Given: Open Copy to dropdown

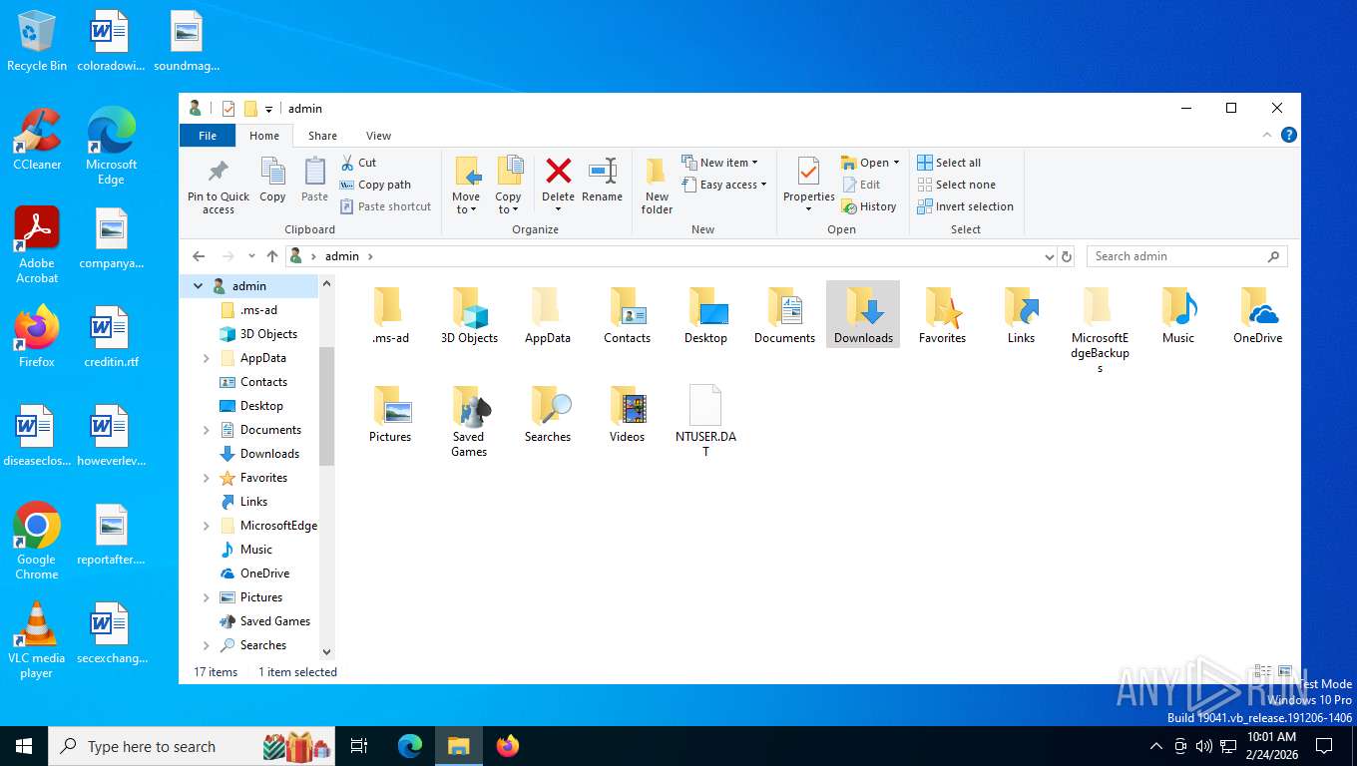Looking at the screenshot, I should point(508,203).
